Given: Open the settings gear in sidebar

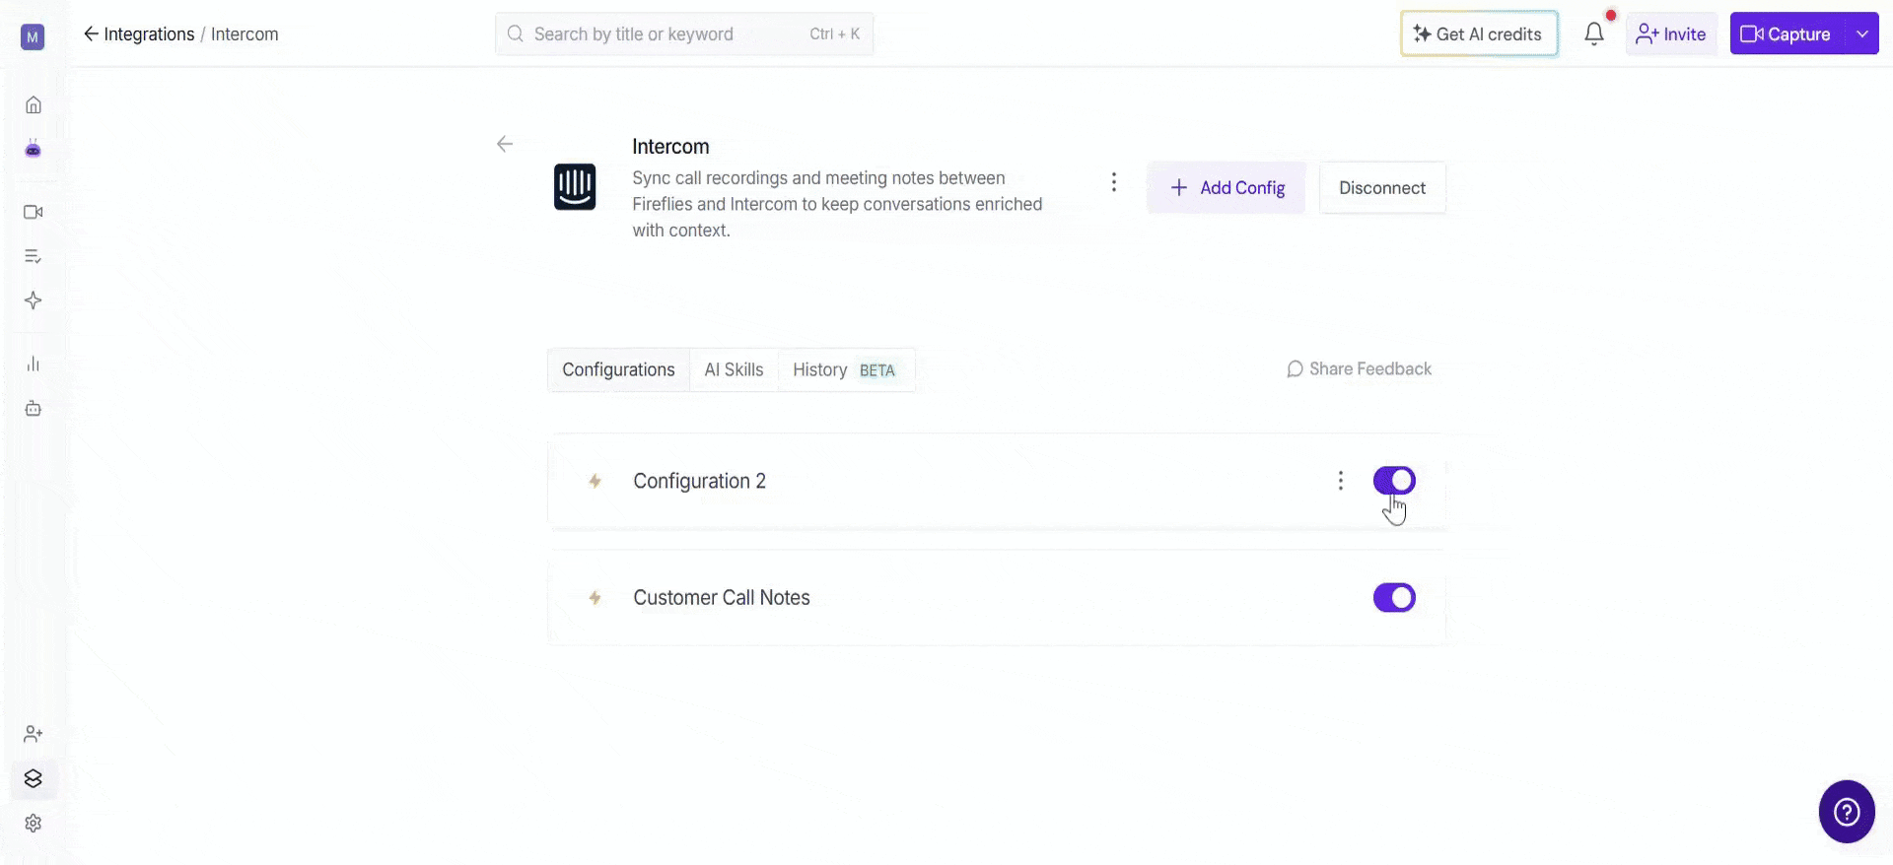Looking at the screenshot, I should point(33,823).
